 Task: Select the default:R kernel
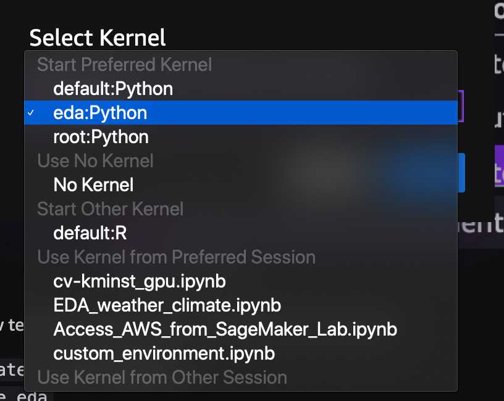[241, 233]
